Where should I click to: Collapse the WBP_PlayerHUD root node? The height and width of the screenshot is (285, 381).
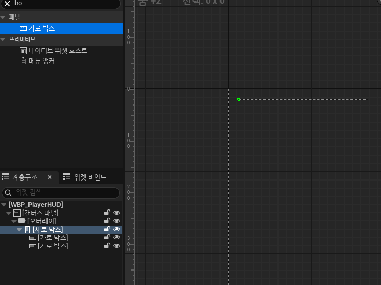click(x=4, y=205)
